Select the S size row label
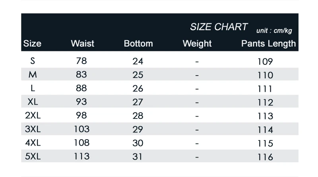This screenshot has height=177, width=318. (x=33, y=61)
